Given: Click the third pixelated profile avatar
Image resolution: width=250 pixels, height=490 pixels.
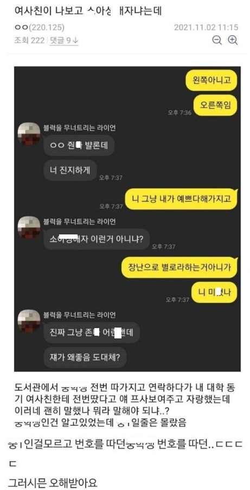Looking at the screenshot, I should click(29, 321).
